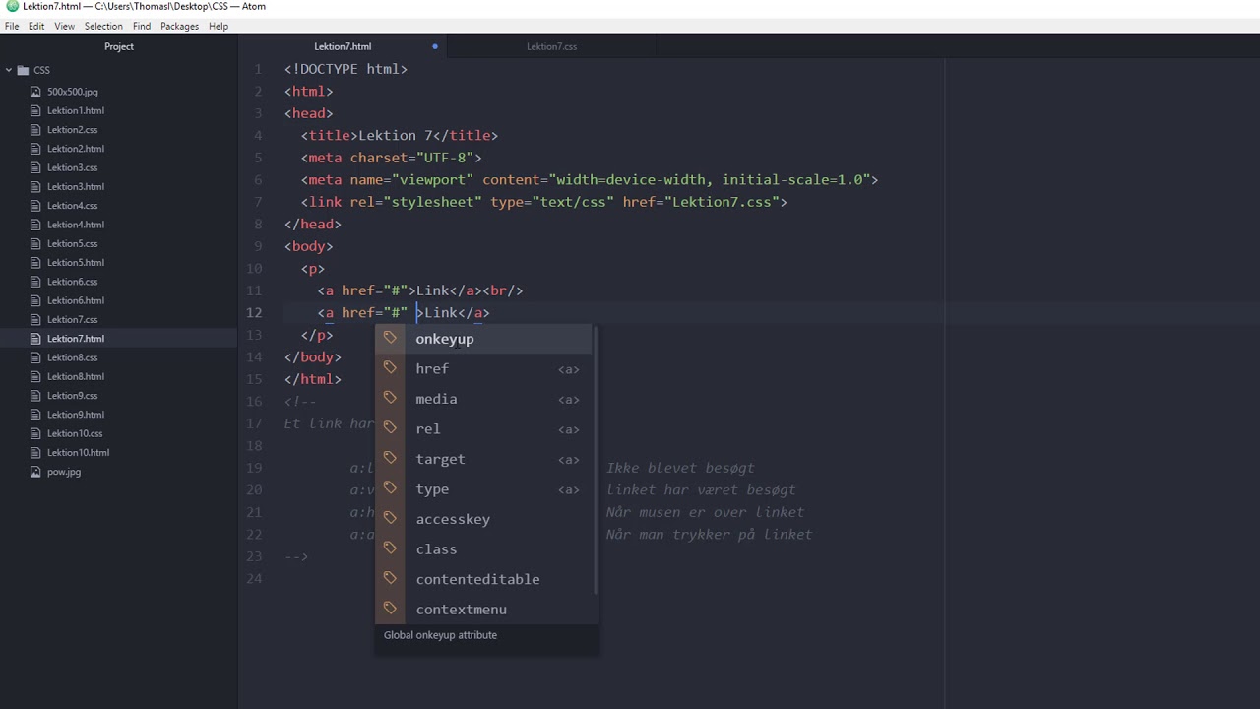Open the View menu
1260x709 pixels.
click(x=64, y=26)
